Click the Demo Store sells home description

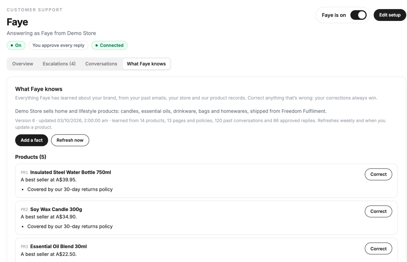171,111
